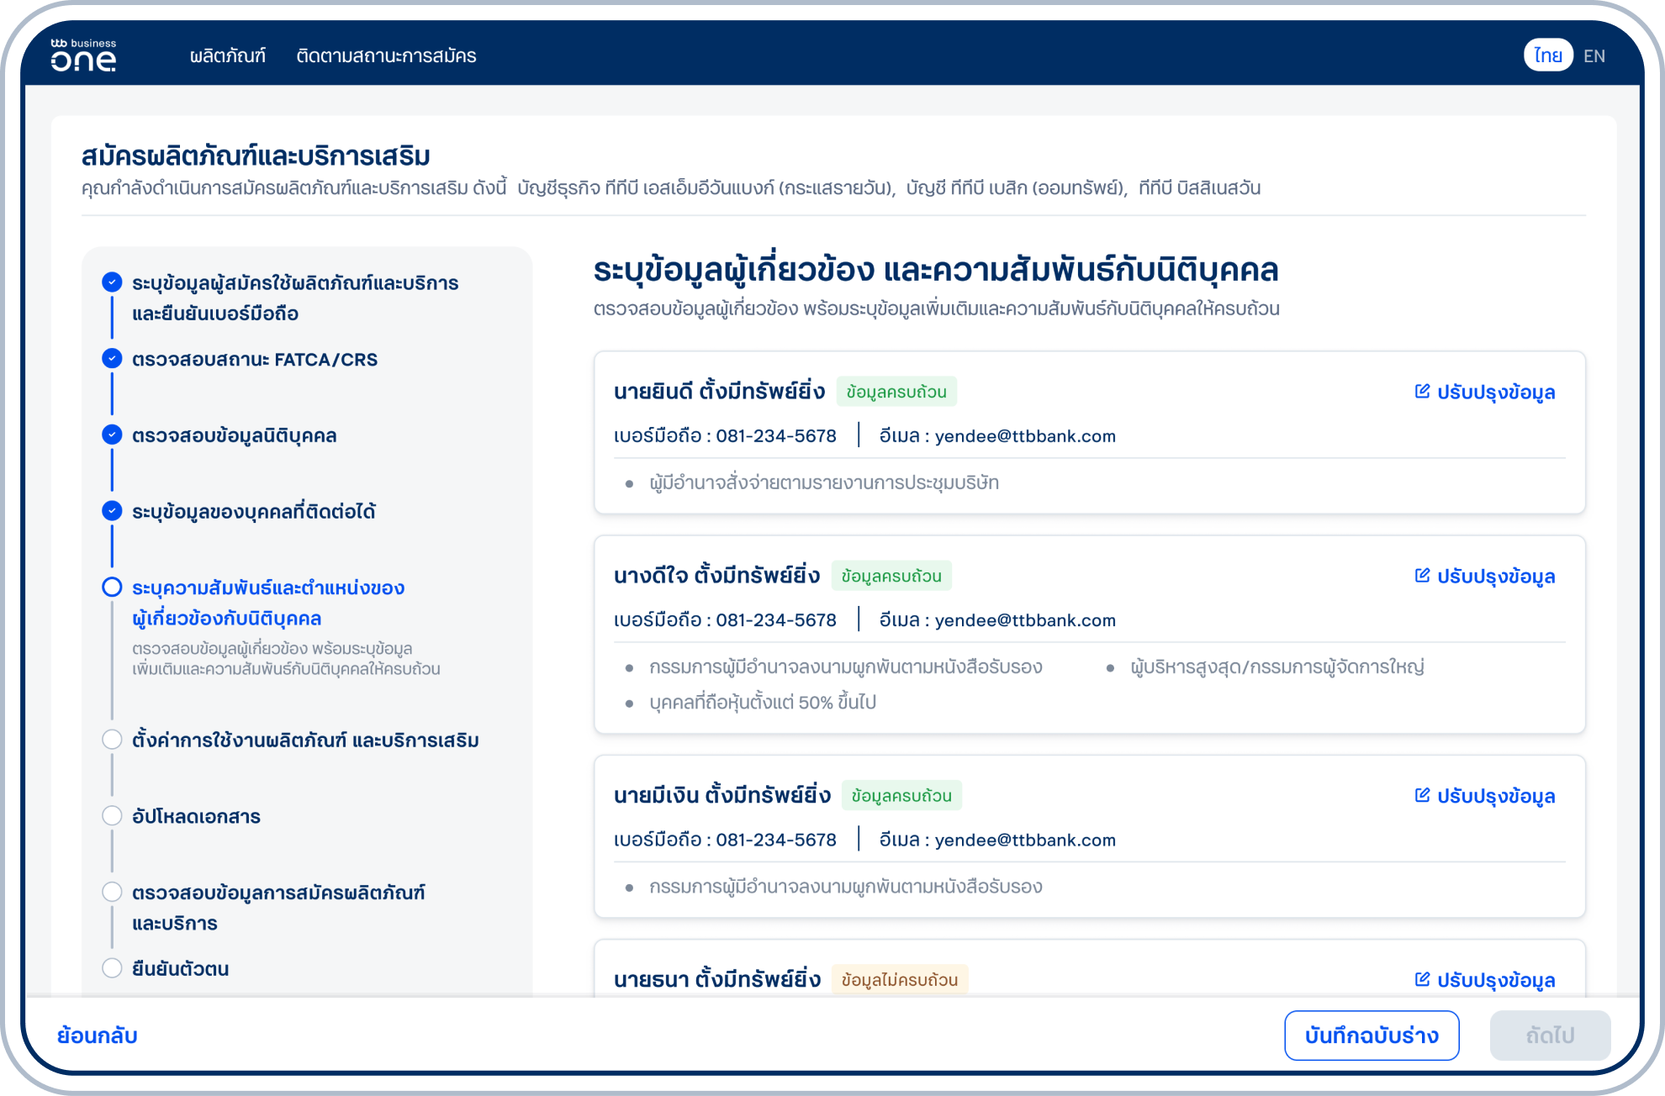Viewport: 1665px width, 1096px height.
Task: Switch language to EN
Action: 1595,55
